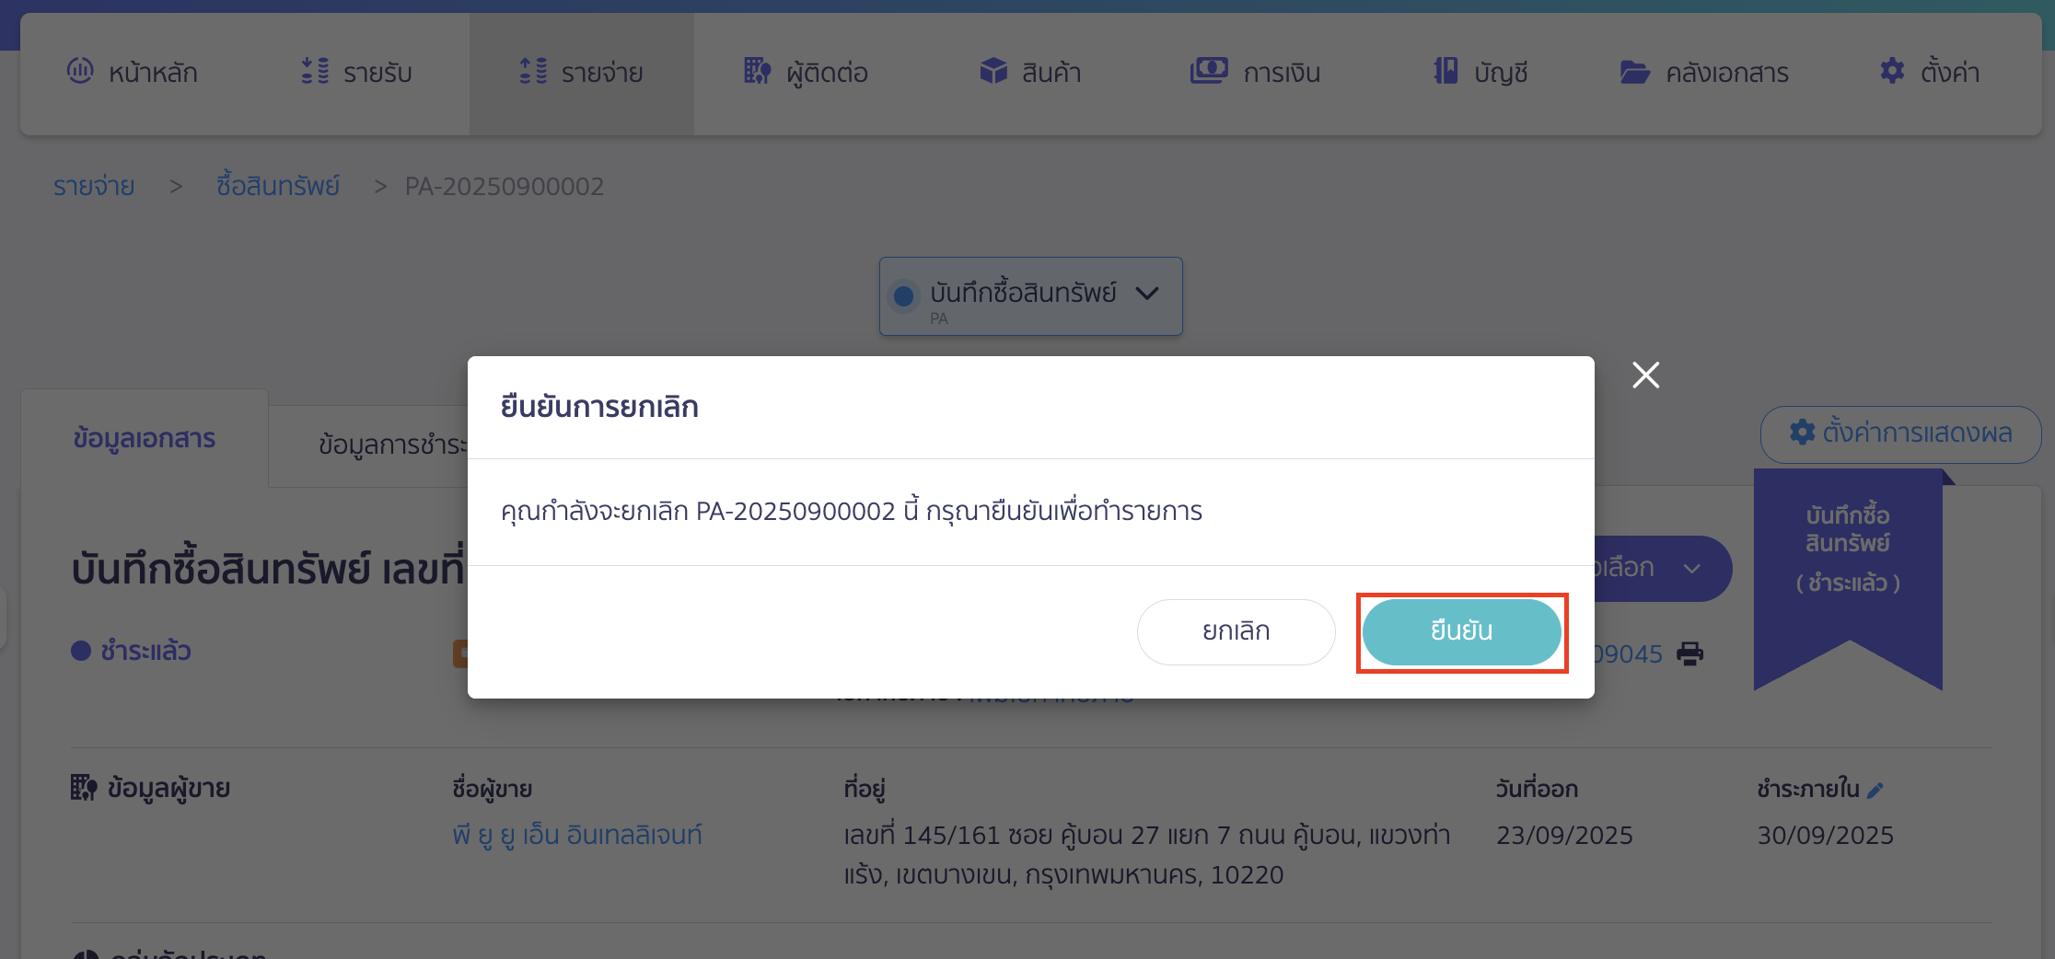Click the คลังเอกสาร folder icon

[1636, 71]
